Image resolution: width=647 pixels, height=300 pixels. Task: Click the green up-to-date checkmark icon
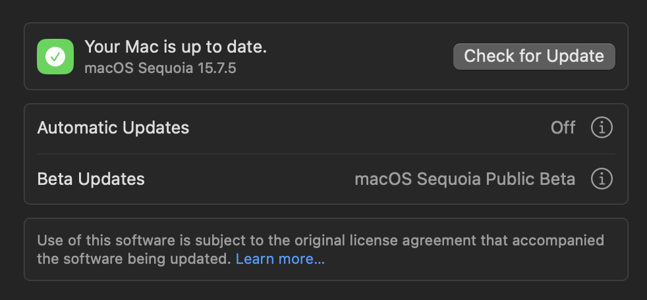55,57
